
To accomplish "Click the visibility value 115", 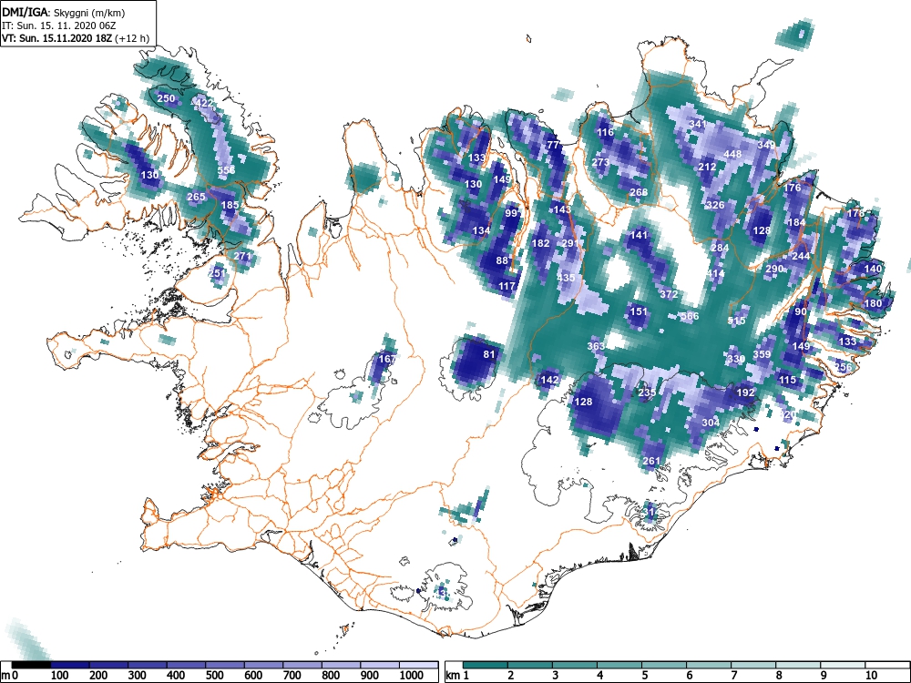I will tap(788, 379).
